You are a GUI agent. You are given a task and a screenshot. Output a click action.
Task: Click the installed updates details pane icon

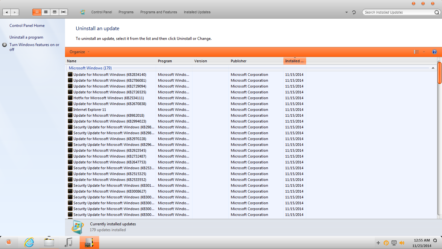tap(78, 227)
